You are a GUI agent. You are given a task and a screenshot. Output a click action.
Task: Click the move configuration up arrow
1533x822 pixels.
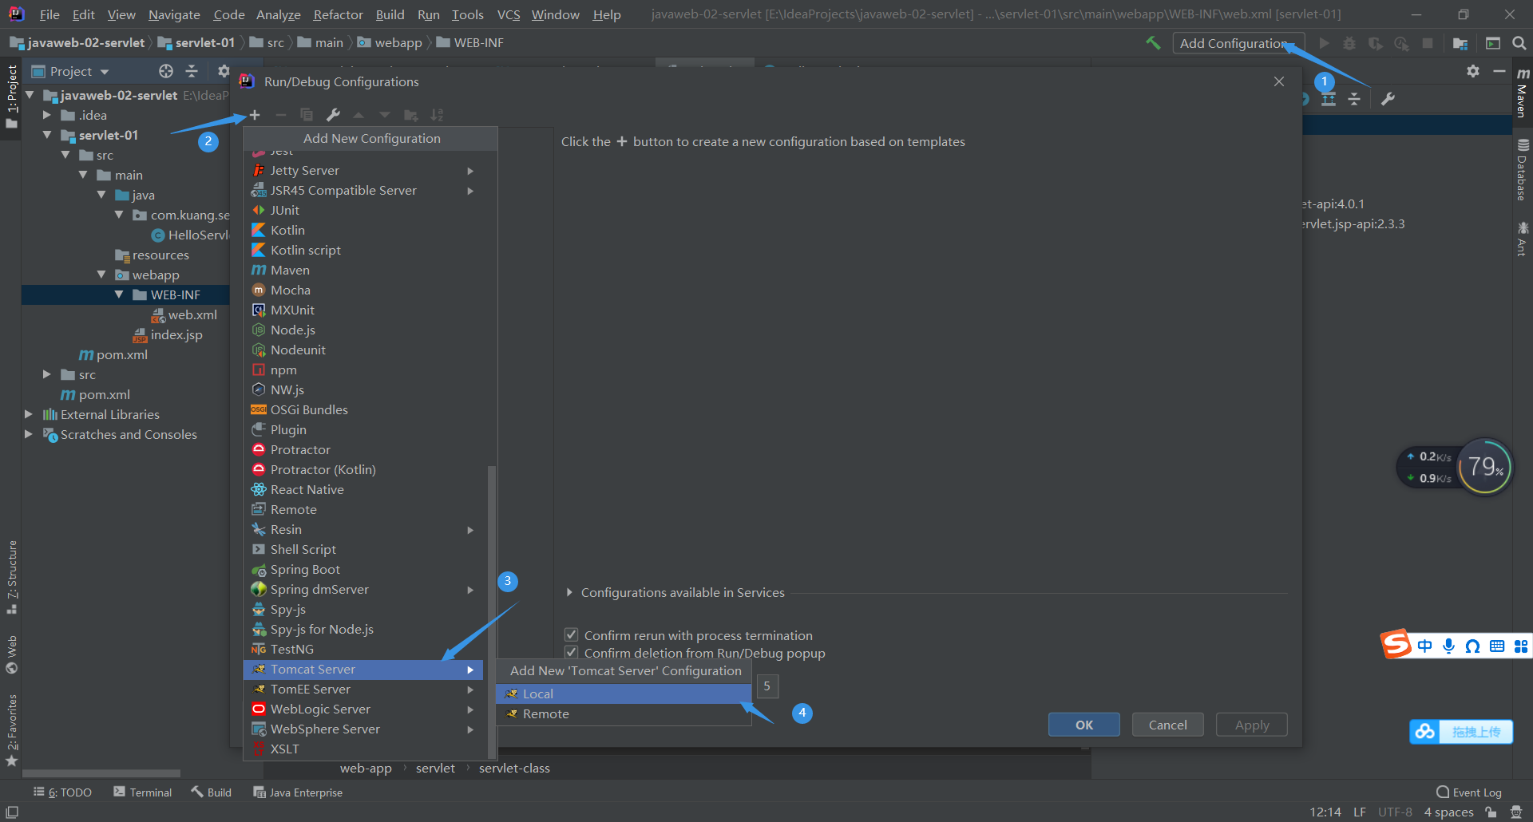tap(358, 115)
